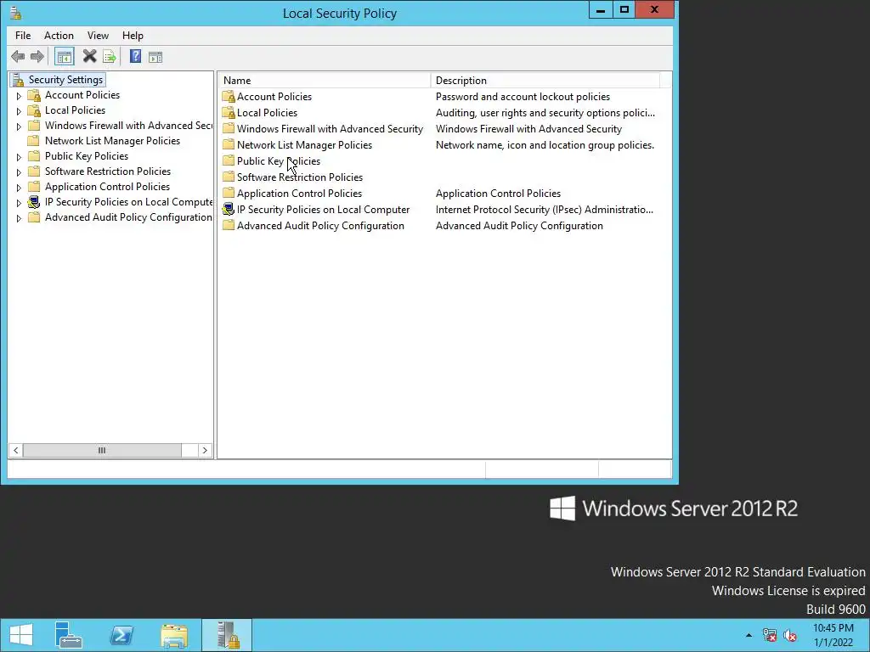Select Software Restriction Policies in Name list
The width and height of the screenshot is (870, 652).
pos(300,177)
